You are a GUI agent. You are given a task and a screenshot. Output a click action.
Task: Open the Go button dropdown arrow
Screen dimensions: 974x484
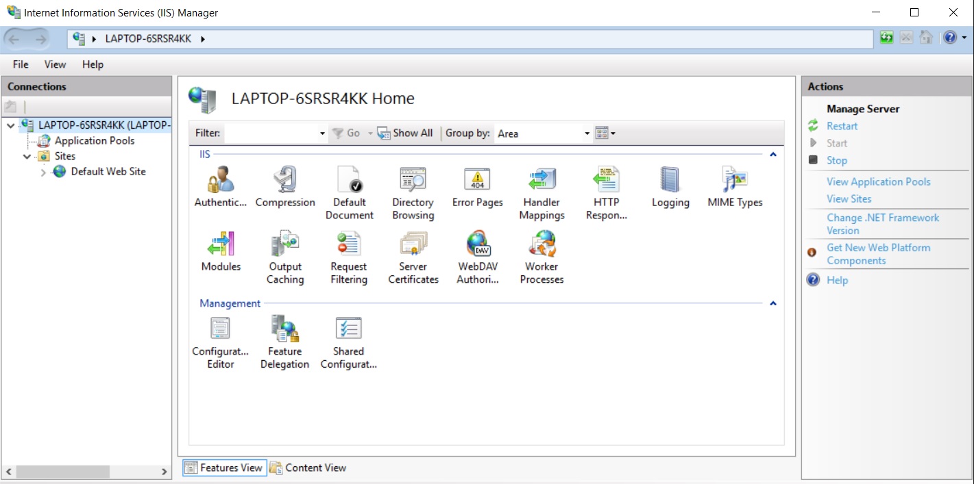(x=370, y=133)
